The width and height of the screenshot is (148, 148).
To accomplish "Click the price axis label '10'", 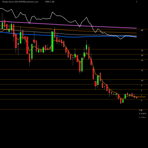I will coord(142,81).
